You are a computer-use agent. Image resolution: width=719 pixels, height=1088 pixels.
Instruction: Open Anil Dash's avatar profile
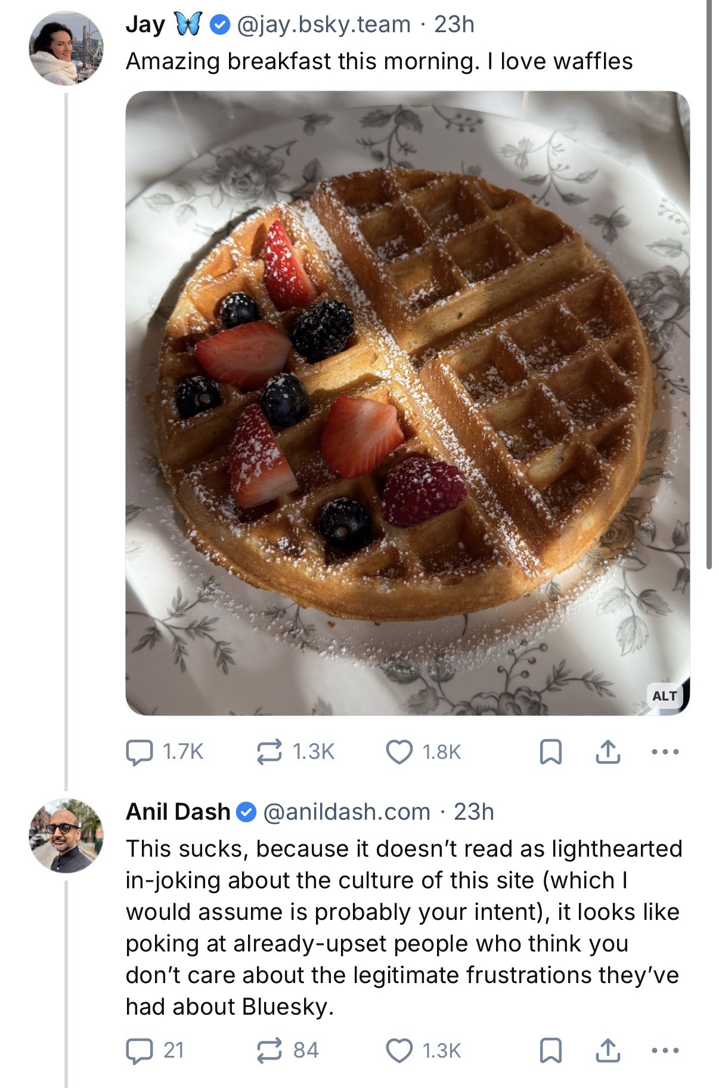coord(66,835)
